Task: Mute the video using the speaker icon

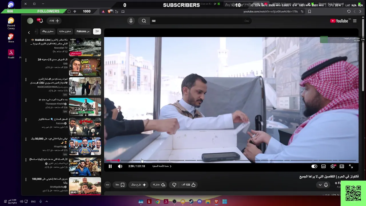Action: (x=120, y=166)
